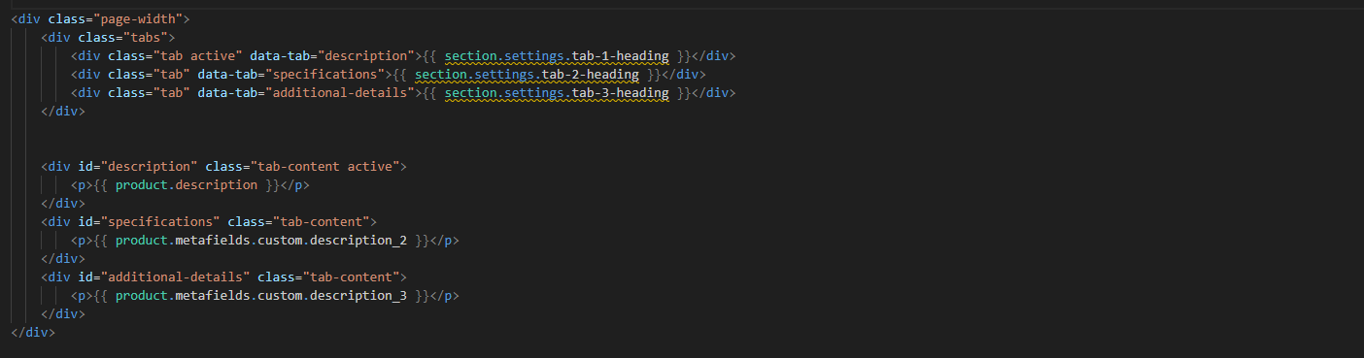Click the section.settings.tab-1-heading variable

[x=557, y=55]
